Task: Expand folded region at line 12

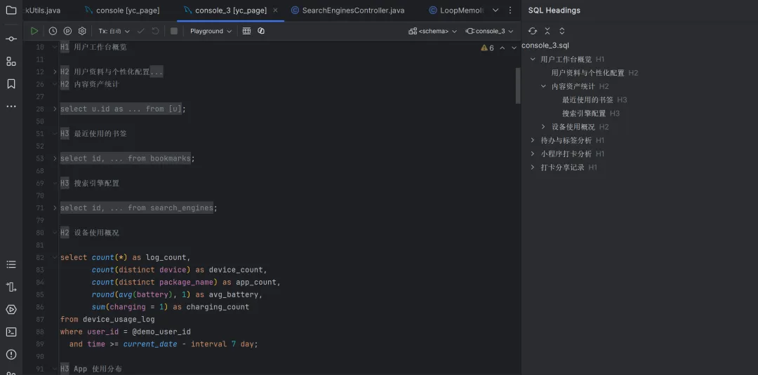Action: pos(55,72)
